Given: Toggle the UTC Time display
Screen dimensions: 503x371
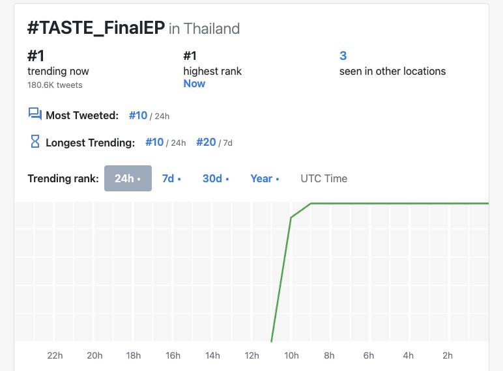Looking at the screenshot, I should pos(324,178).
